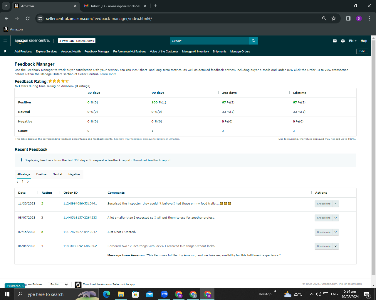Expand Choose one for 06/04/2023 feedback

pos(327,246)
